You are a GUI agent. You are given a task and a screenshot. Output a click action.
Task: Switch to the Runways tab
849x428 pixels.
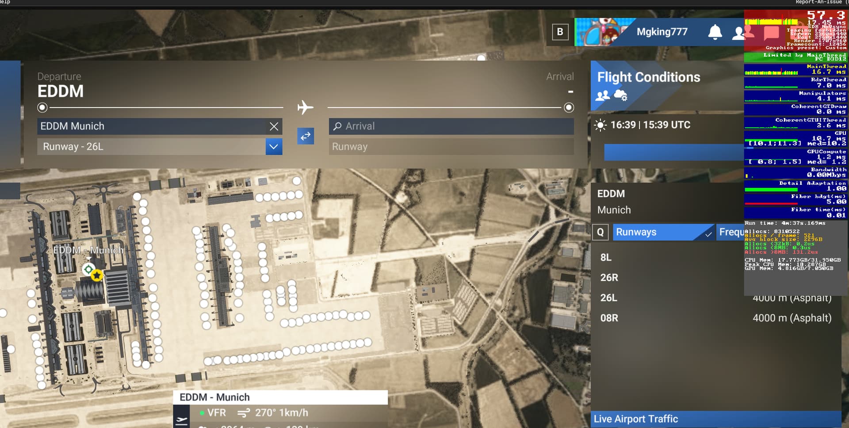tap(664, 232)
